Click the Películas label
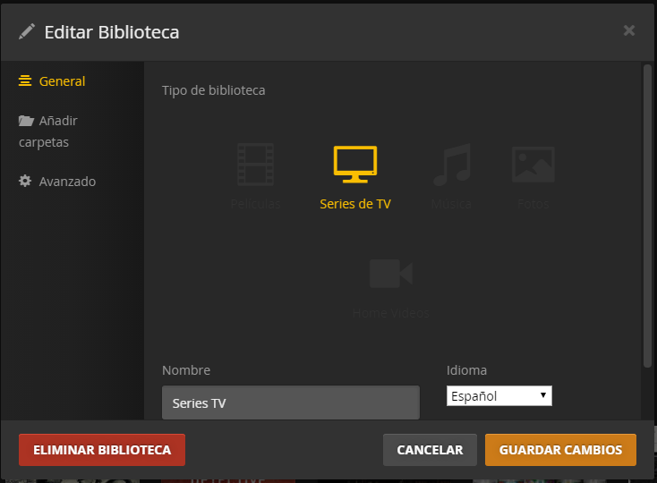Viewport: 657px width, 483px height. [256, 204]
